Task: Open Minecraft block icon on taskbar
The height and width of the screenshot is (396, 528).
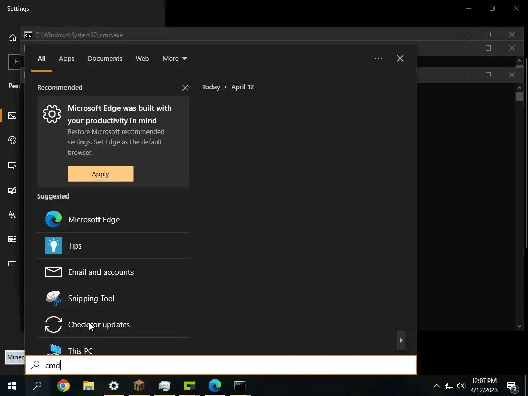Action: [139, 386]
